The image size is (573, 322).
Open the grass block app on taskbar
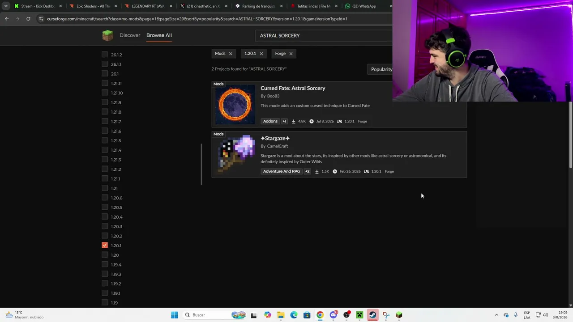[x=399, y=315]
